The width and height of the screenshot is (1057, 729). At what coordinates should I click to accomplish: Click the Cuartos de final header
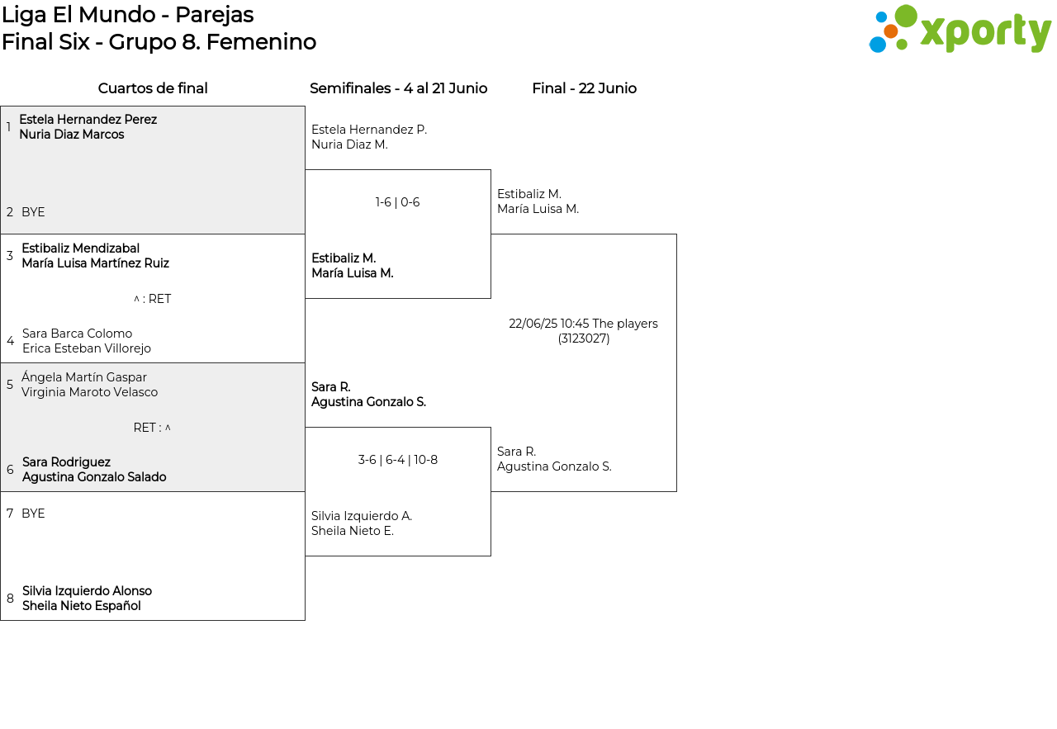point(153,88)
